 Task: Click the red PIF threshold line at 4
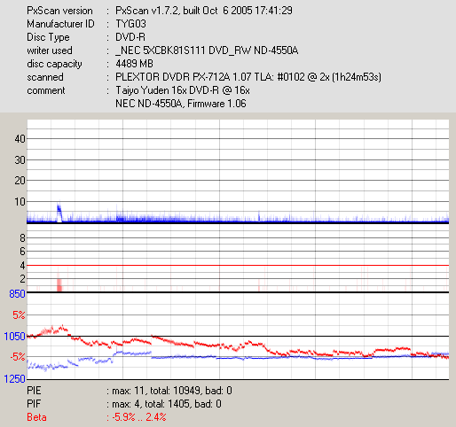pos(238,266)
